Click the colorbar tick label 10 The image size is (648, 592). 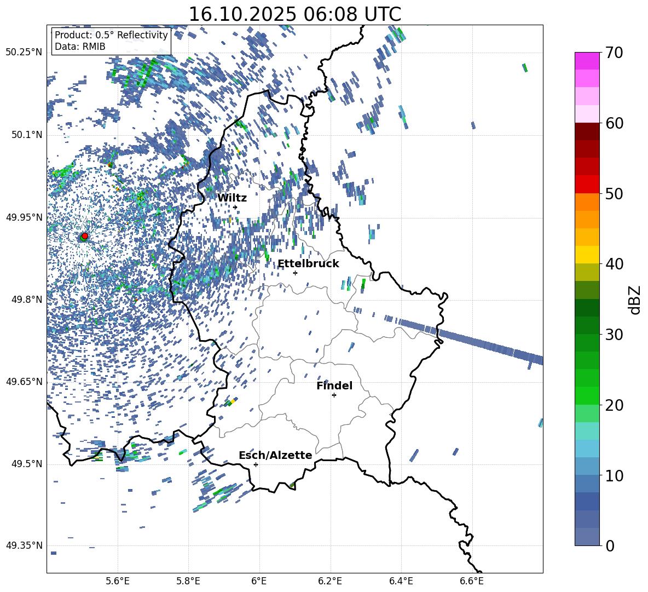pyautogui.click(x=614, y=475)
